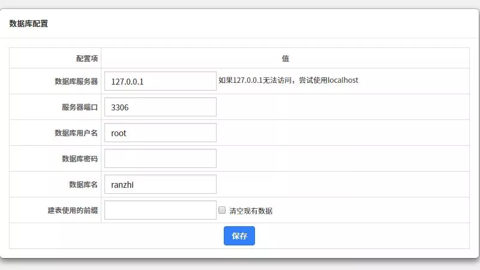
Task: Click the 保存 save button
Action: [x=239, y=236]
